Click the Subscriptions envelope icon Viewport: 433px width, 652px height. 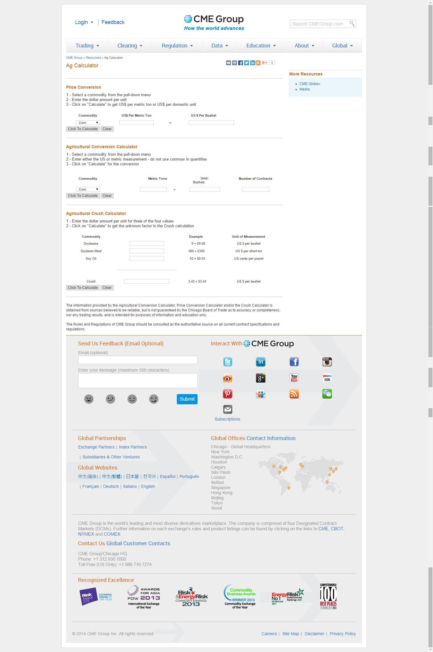[228, 409]
